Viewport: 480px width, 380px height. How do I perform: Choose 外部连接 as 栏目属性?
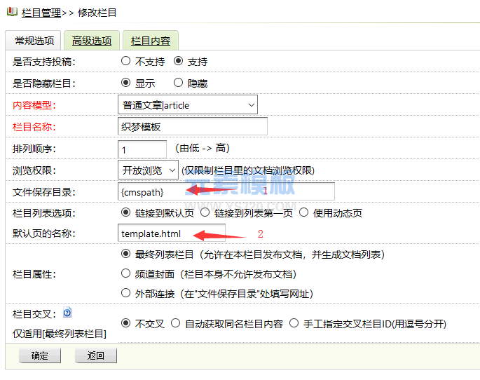[x=125, y=293]
